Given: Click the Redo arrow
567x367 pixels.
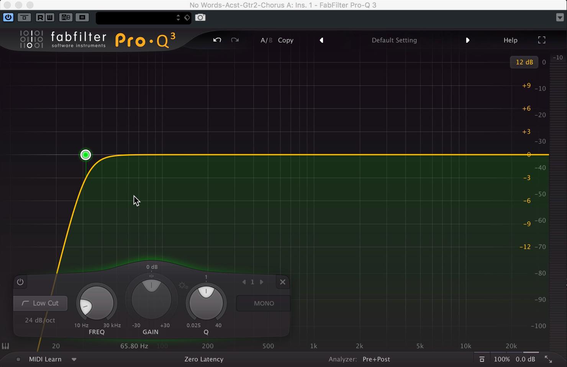Looking at the screenshot, I should [x=235, y=40].
